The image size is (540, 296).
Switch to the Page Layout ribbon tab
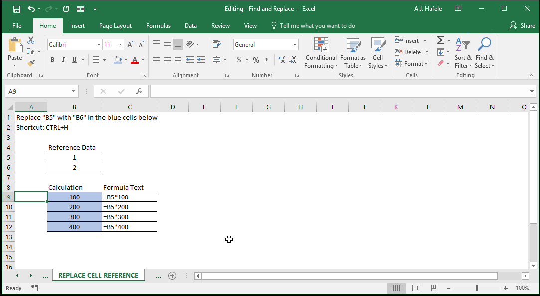pyautogui.click(x=115, y=26)
